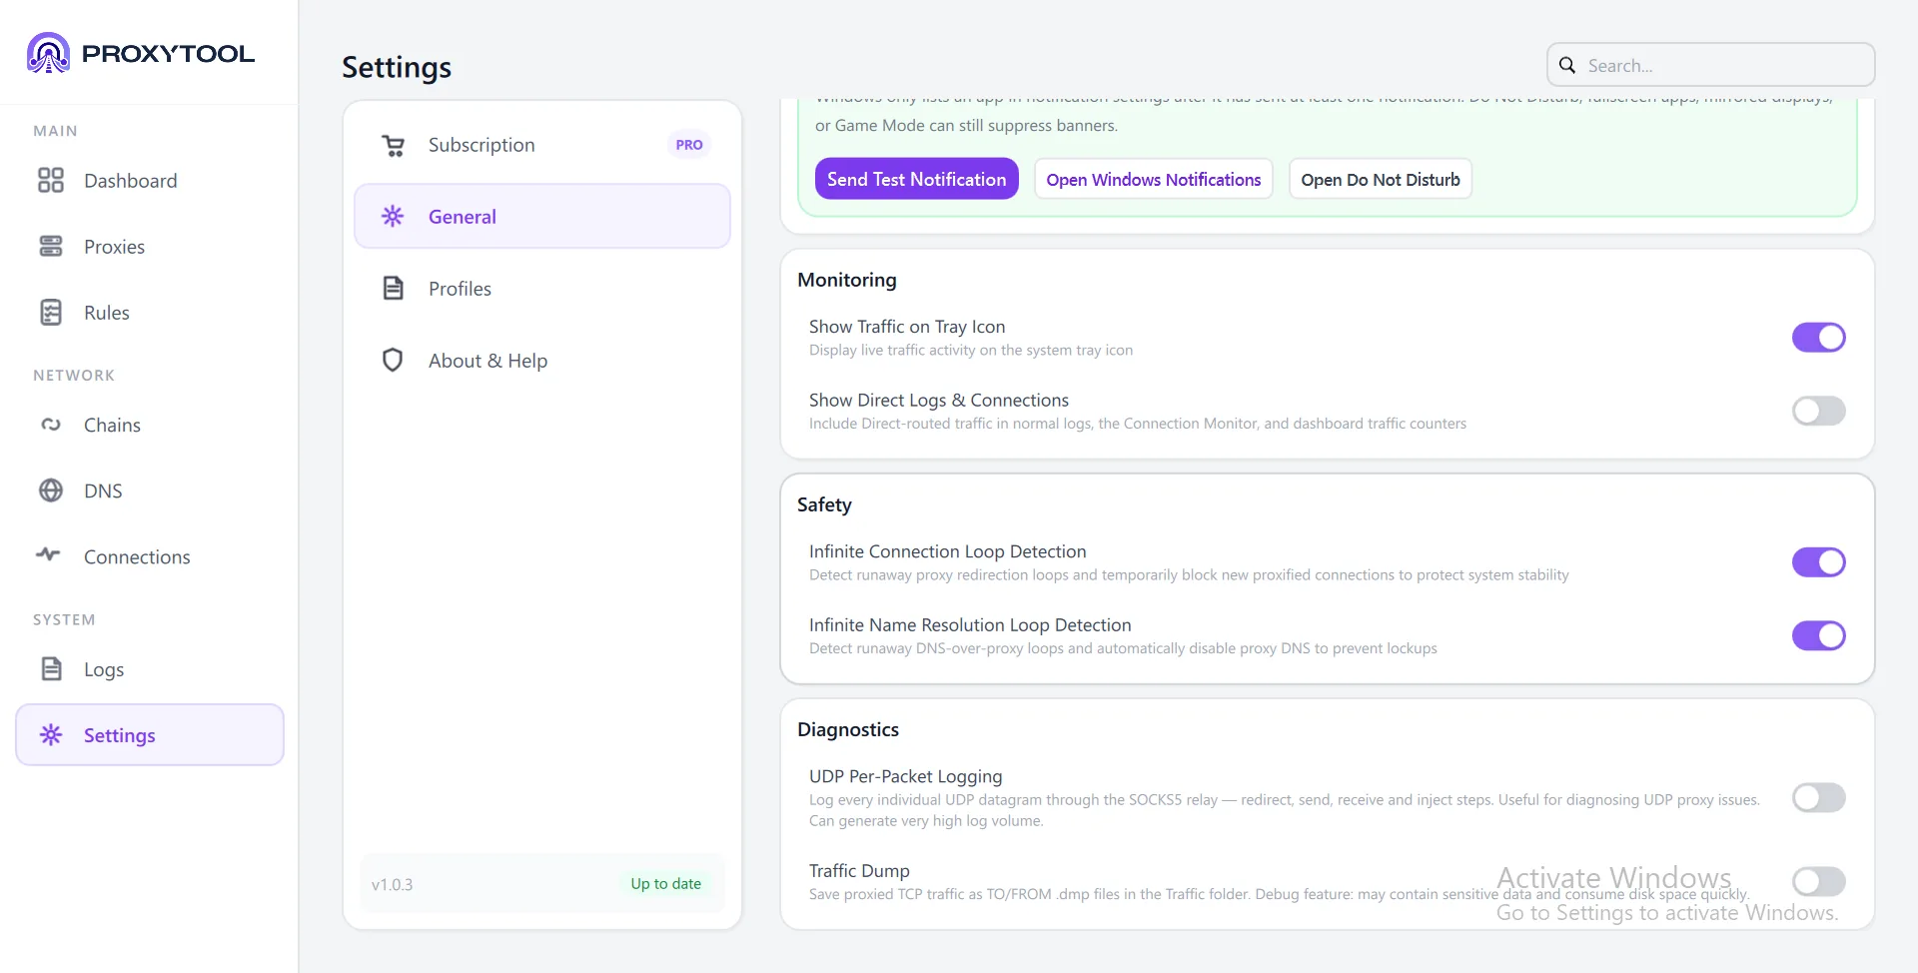Click 'Detect runaway DNS-over-proxy loops' description
Viewport: 1918px width, 973px height.
click(1123, 648)
